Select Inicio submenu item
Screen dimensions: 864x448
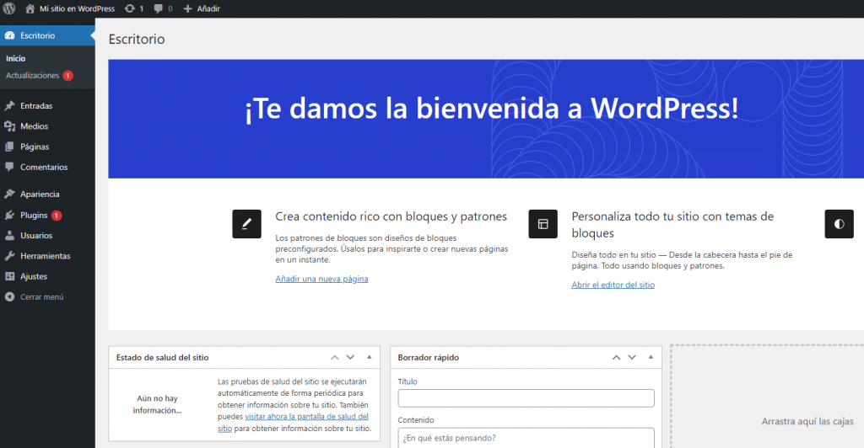[x=15, y=58]
